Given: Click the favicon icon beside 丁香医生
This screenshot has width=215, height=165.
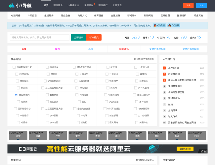Looking at the screenshot, I should 77,74.
